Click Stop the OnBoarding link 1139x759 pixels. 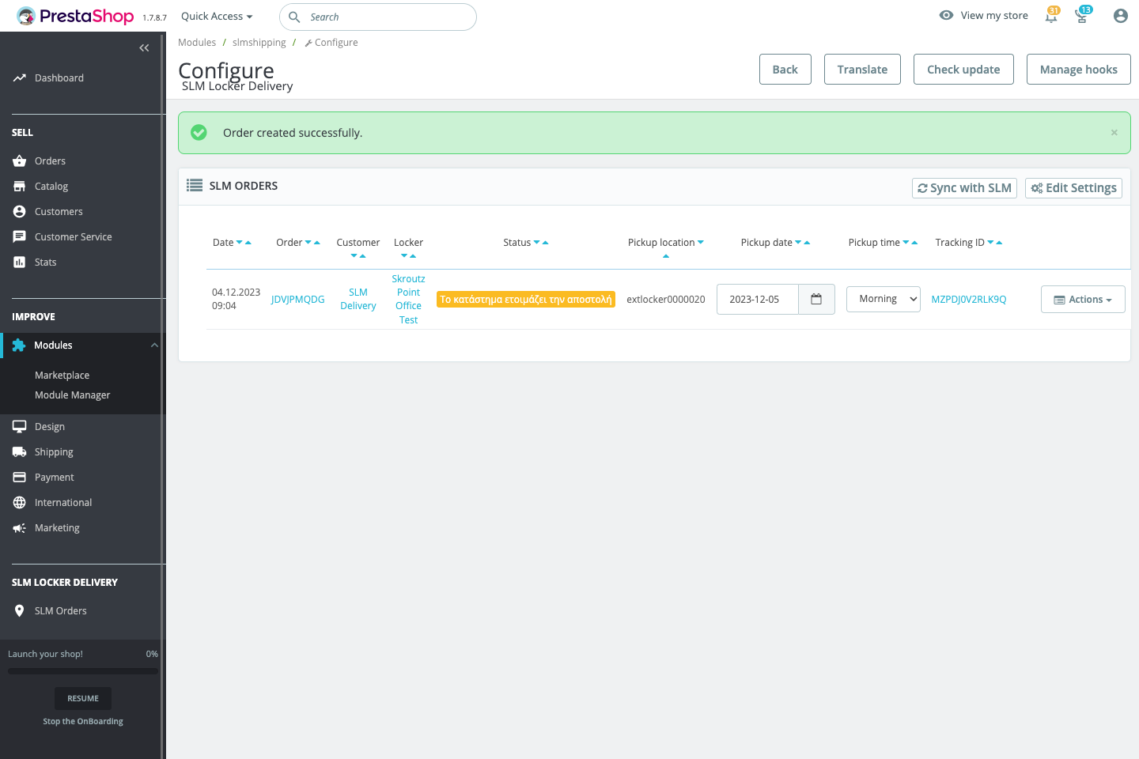[83, 721]
